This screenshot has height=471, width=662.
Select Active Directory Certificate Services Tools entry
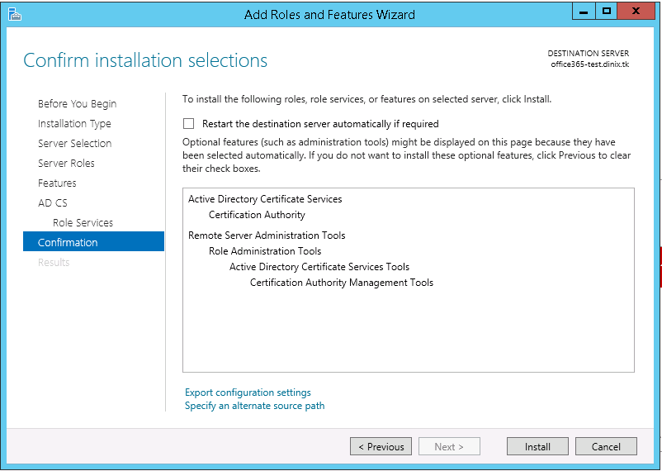pos(319,267)
